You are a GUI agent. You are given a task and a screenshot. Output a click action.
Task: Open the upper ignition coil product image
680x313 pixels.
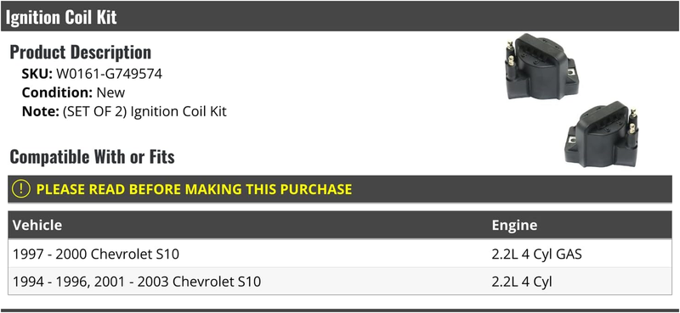coord(541,66)
